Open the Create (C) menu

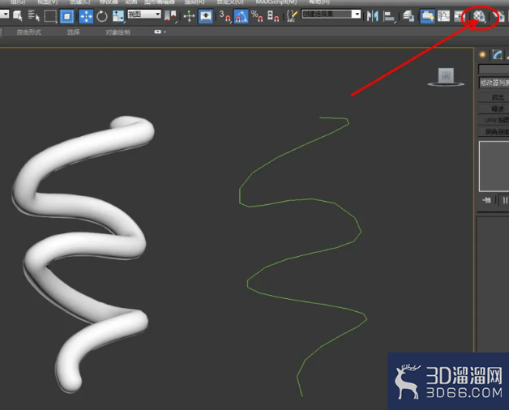pyautogui.click(x=79, y=2)
